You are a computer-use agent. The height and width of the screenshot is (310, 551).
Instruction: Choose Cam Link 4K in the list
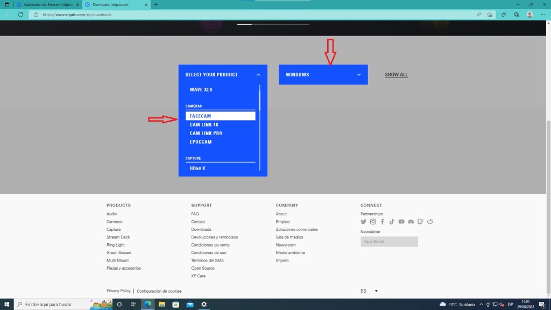[204, 125]
